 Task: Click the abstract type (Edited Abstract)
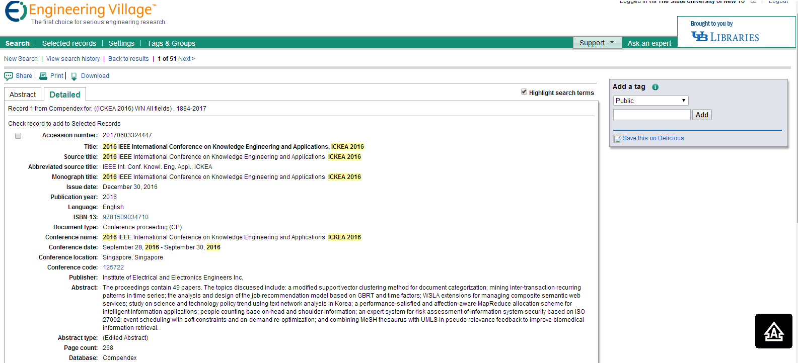pyautogui.click(x=125, y=338)
